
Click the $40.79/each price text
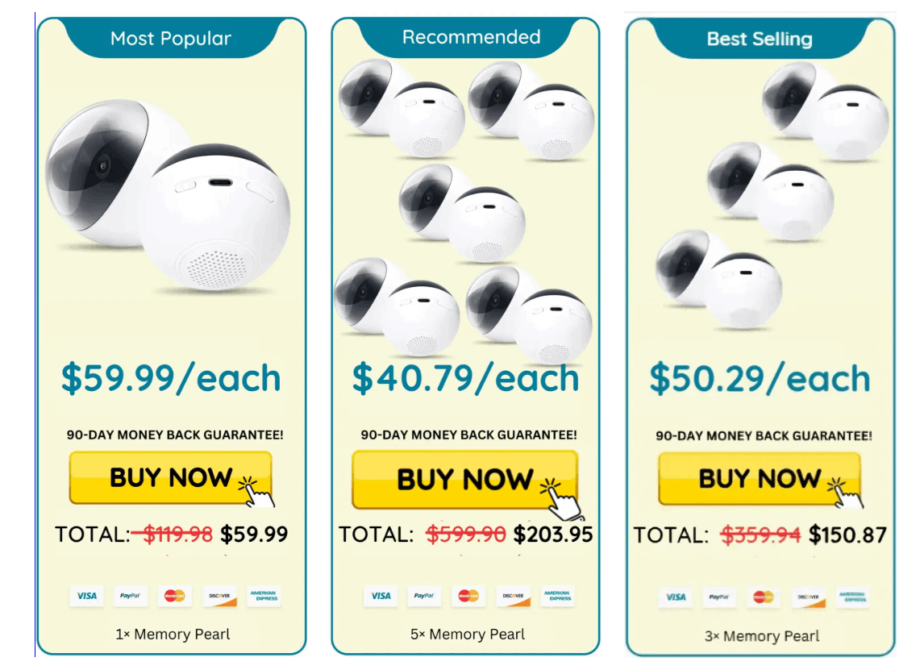(466, 378)
